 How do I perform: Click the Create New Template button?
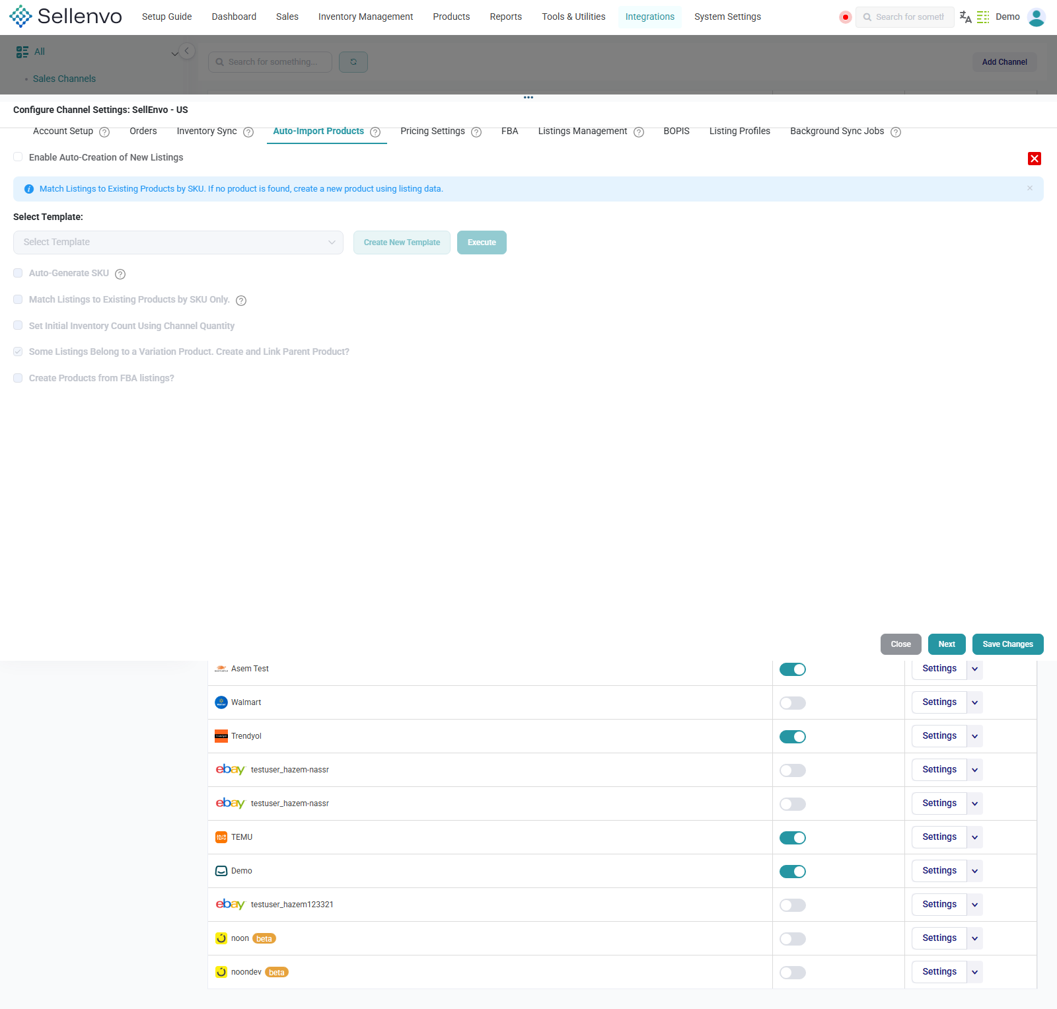tap(402, 243)
